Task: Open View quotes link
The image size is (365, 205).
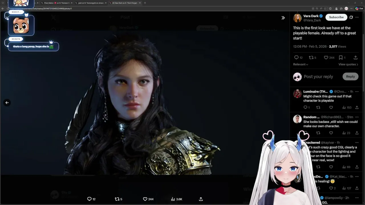Action: click(x=348, y=64)
